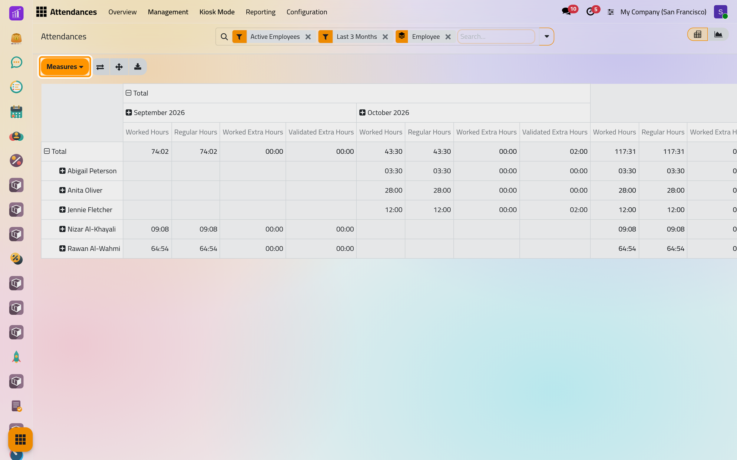The height and width of the screenshot is (460, 737).
Task: Expand the October 2026 column
Action: 362,113
